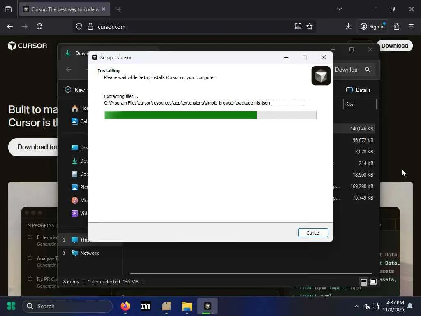421x316 pixels.
Task: Click the taskbar Search box
Action: 67,306
